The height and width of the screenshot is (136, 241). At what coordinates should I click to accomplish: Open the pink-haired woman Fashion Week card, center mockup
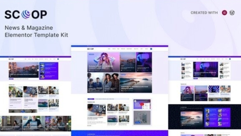103,62
